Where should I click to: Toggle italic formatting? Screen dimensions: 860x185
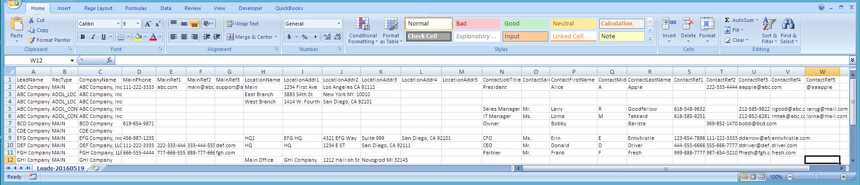pyautogui.click(x=93, y=37)
